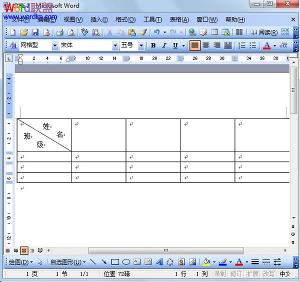Draw an Oval shape
The height and width of the screenshot is (282, 300).
(126, 261)
